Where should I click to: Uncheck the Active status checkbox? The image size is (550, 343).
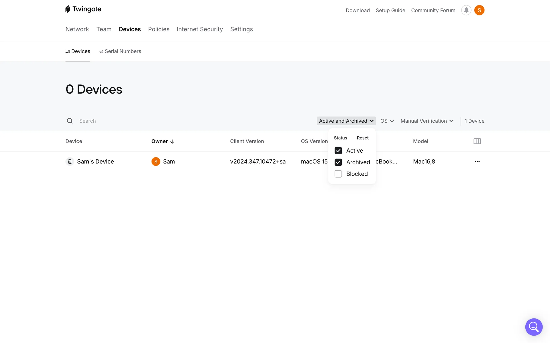click(338, 151)
